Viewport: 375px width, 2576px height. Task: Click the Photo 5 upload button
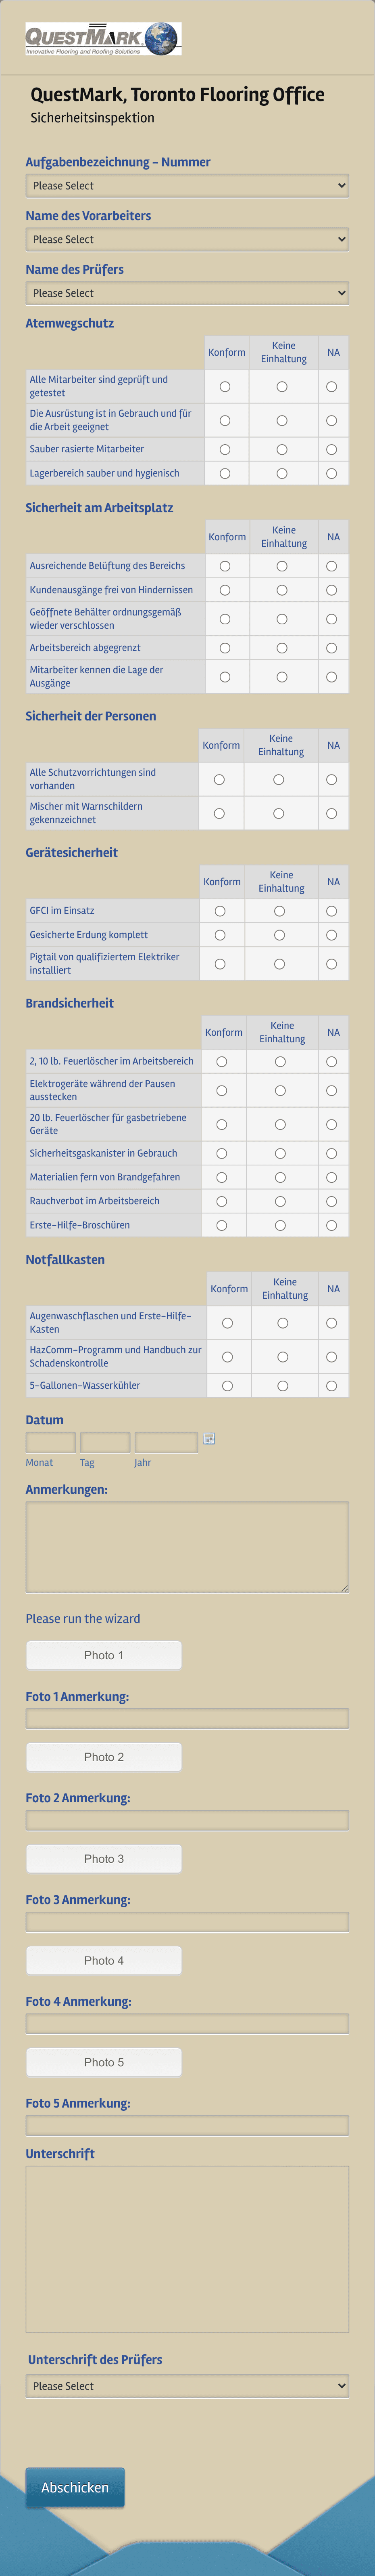(104, 2062)
